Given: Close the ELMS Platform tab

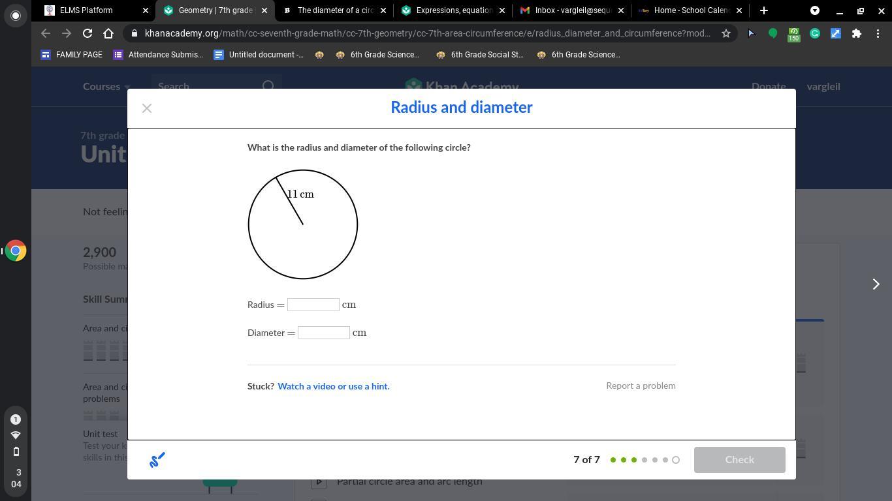Looking at the screenshot, I should tap(146, 10).
